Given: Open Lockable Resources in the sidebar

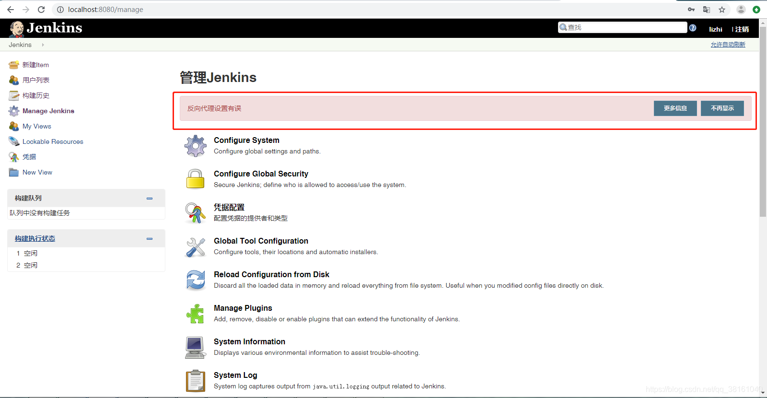Looking at the screenshot, I should (x=53, y=141).
